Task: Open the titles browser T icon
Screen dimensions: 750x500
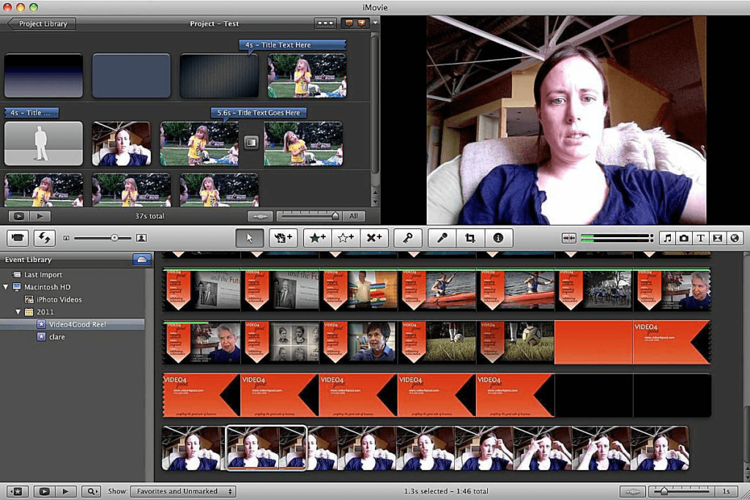Action: point(701,238)
